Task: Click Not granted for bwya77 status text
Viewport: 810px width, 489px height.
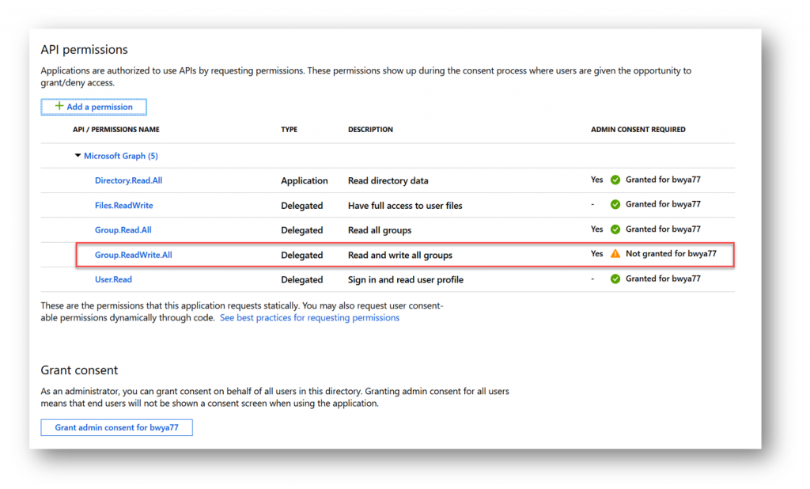Action: click(x=671, y=254)
